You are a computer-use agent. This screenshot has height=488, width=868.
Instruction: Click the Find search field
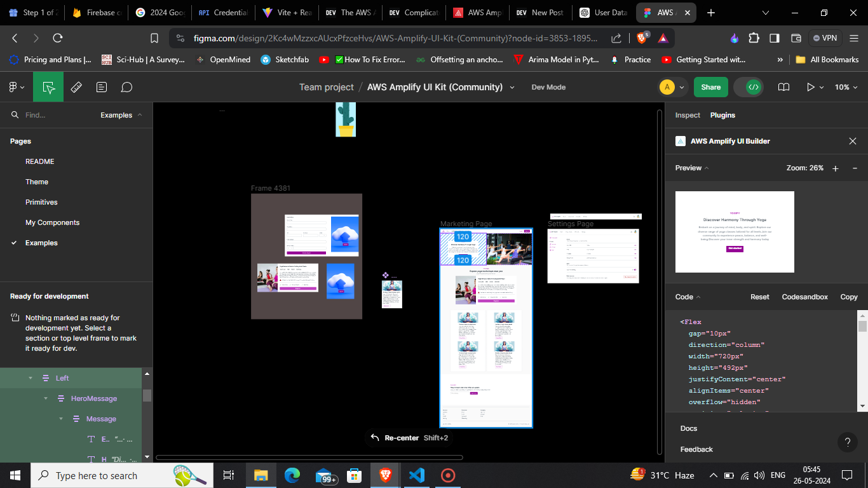[x=57, y=115]
